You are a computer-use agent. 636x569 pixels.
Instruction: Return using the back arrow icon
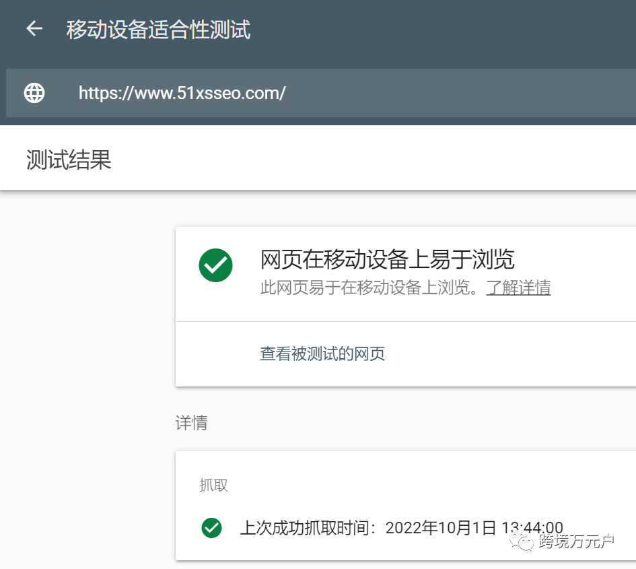click(33, 28)
